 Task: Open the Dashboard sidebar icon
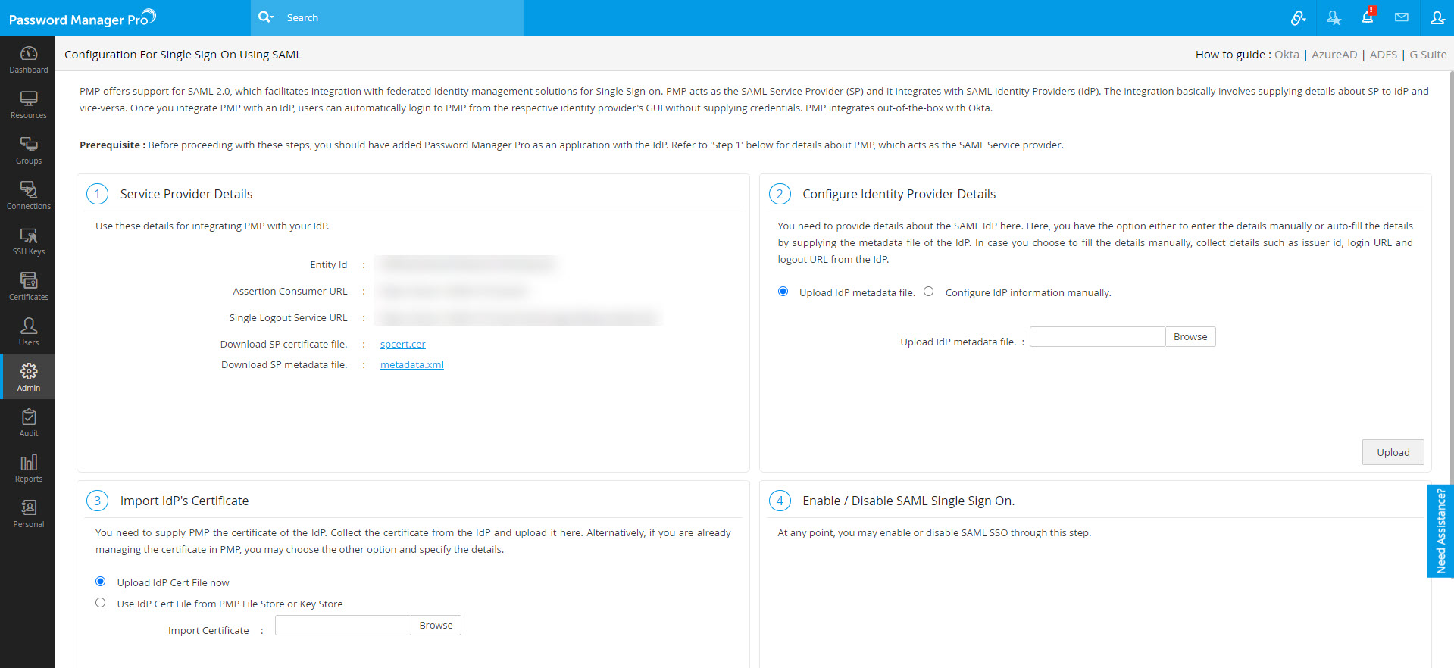[28, 59]
